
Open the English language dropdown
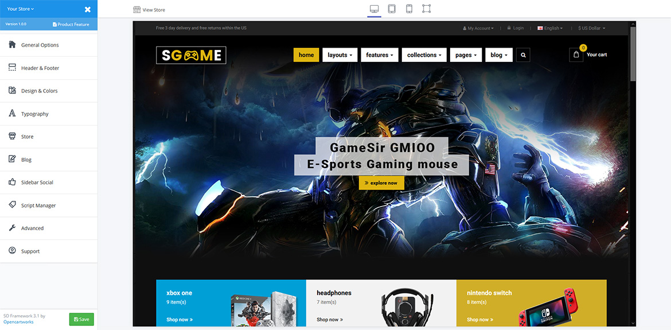pyautogui.click(x=550, y=28)
